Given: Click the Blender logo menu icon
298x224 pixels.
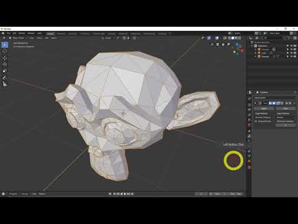Looking at the screenshot, I should pos(3,33).
